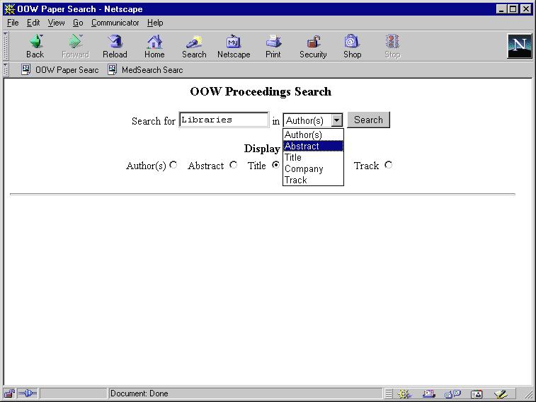
Task: Reload the current page
Action: pyautogui.click(x=115, y=45)
